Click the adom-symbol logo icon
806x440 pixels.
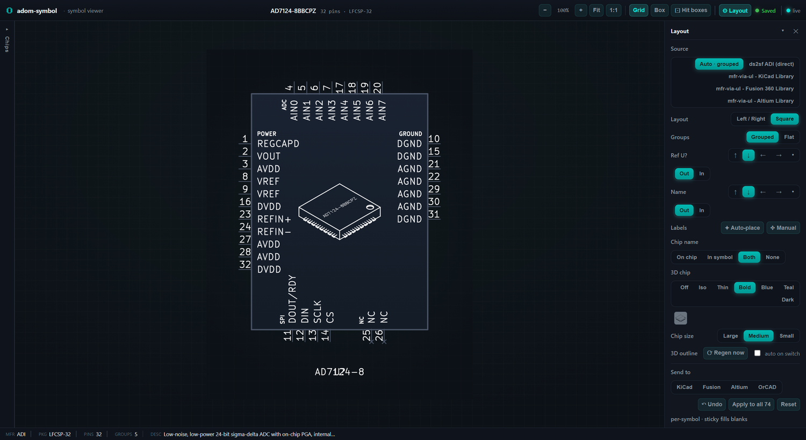click(x=9, y=11)
